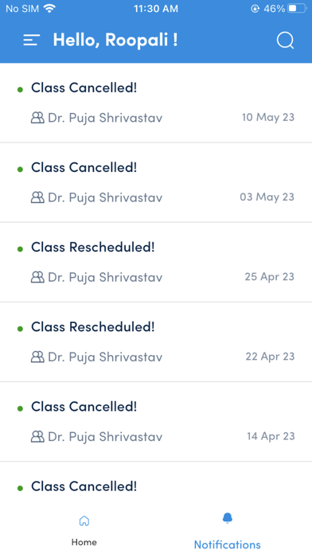This screenshot has height=554, width=312.
Task: Tap the Notifications bell icon
Action: coord(227,518)
